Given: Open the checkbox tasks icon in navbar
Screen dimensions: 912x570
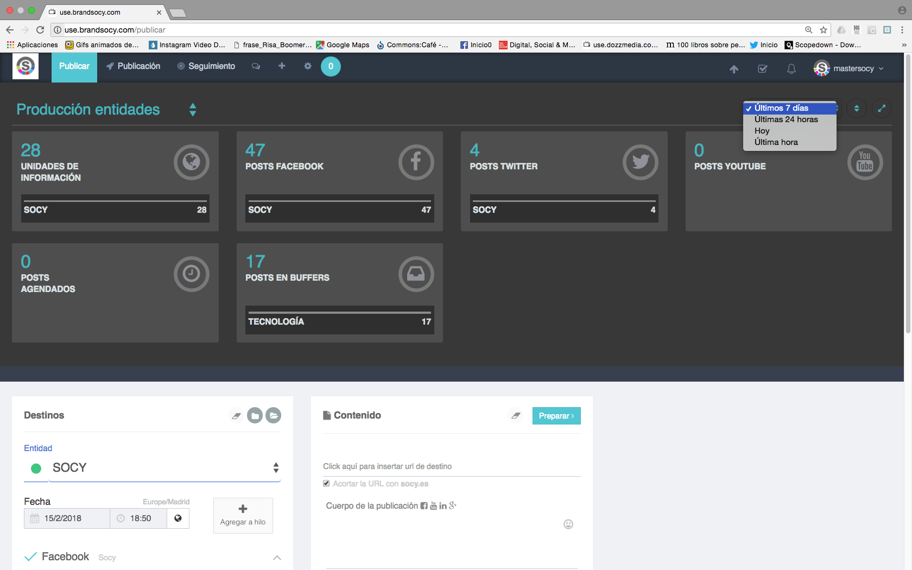Looking at the screenshot, I should tap(763, 69).
